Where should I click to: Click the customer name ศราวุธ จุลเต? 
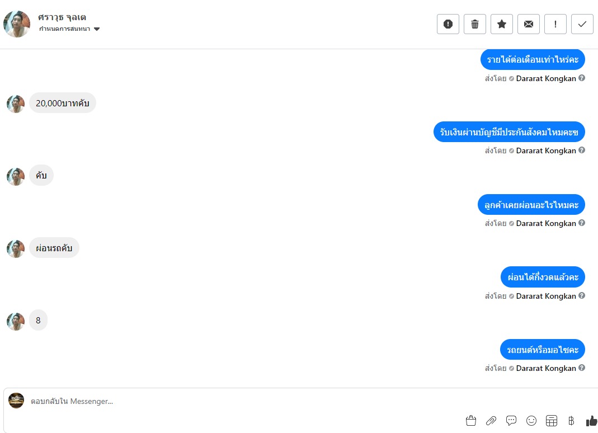(x=62, y=17)
